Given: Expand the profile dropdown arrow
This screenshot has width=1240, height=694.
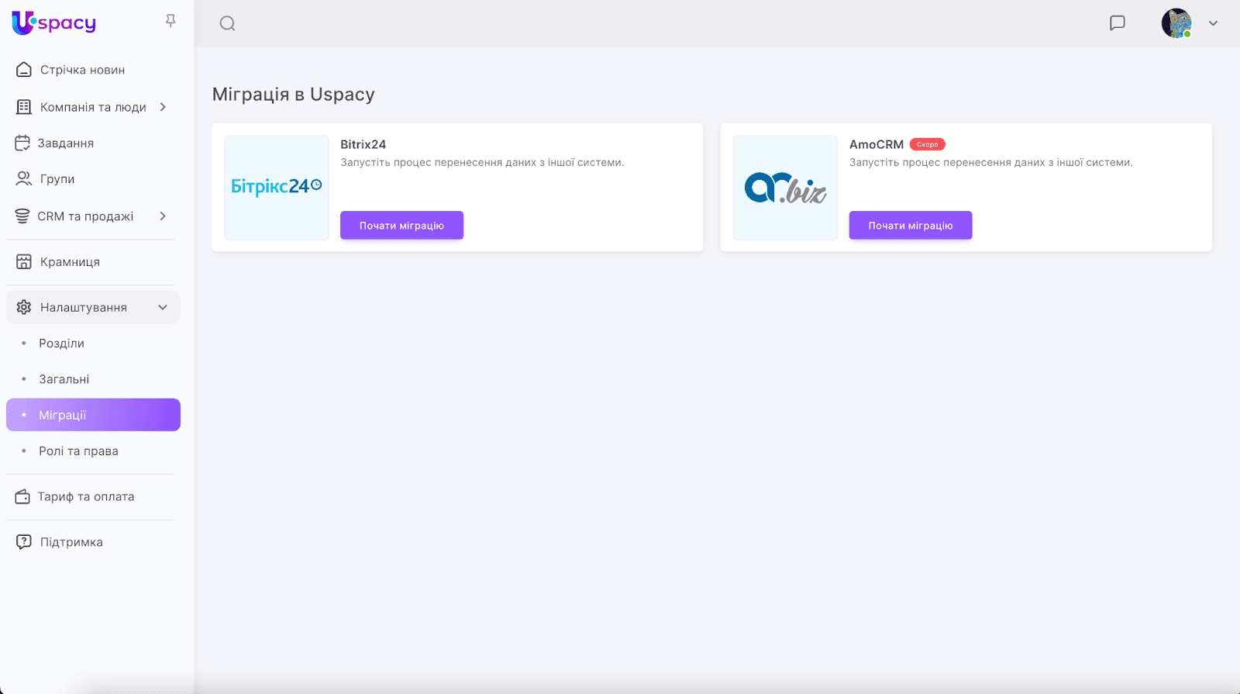Looking at the screenshot, I should pyautogui.click(x=1213, y=23).
